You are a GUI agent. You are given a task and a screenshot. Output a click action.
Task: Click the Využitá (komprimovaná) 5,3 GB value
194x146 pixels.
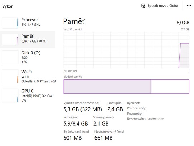[83, 109]
